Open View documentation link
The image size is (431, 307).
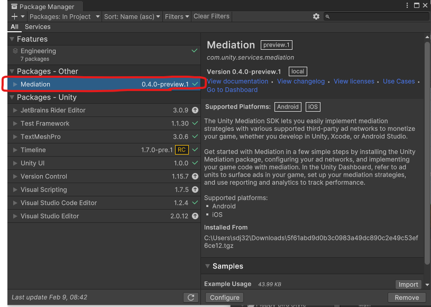point(237,82)
